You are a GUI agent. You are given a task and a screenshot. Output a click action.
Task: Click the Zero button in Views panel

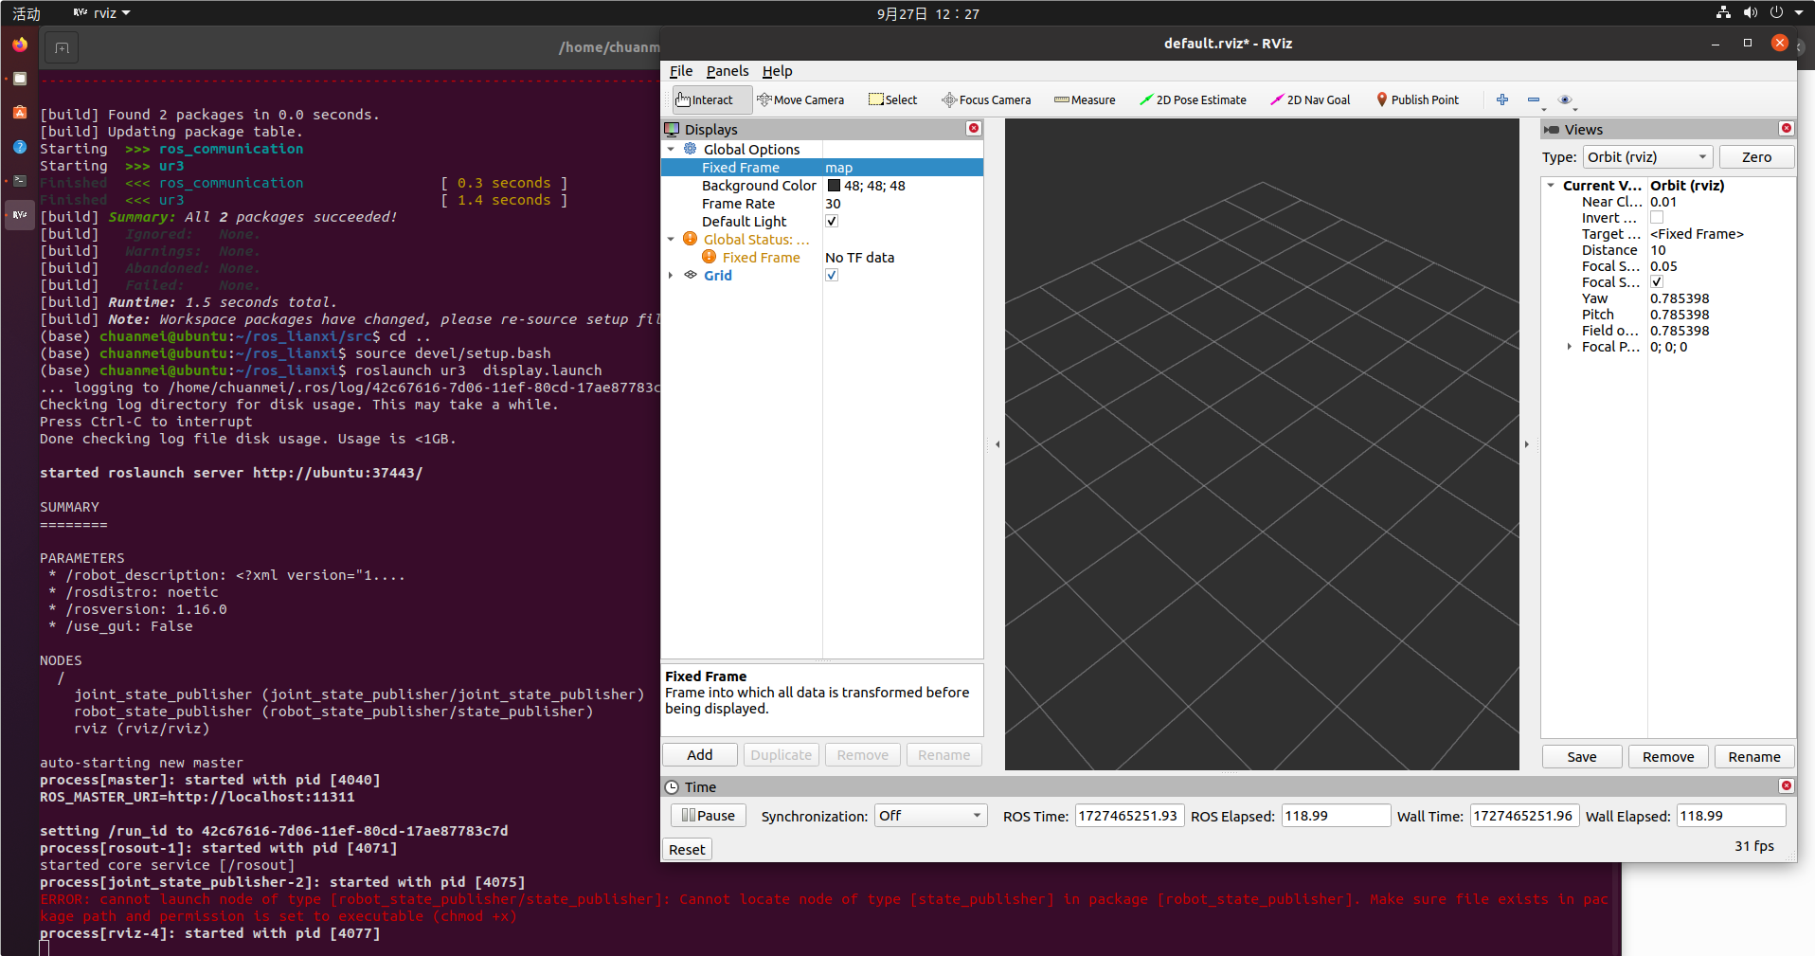[x=1755, y=156]
